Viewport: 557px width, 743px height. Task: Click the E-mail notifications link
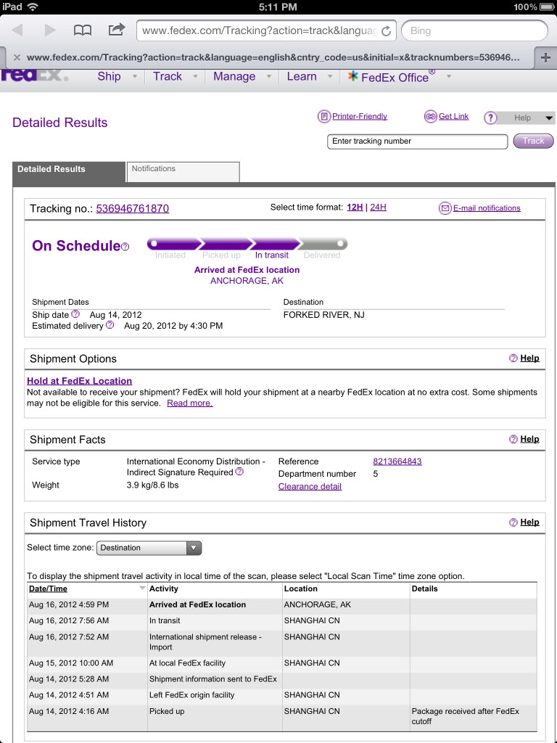pyautogui.click(x=487, y=208)
